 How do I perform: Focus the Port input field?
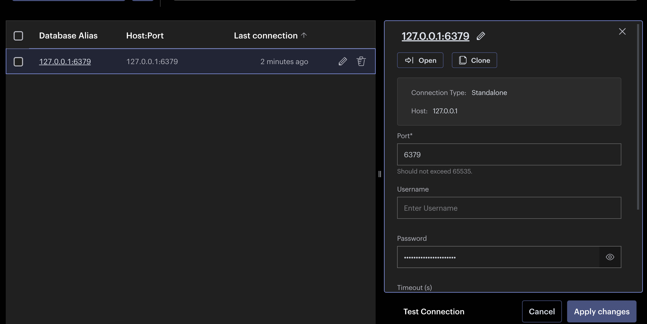point(509,154)
